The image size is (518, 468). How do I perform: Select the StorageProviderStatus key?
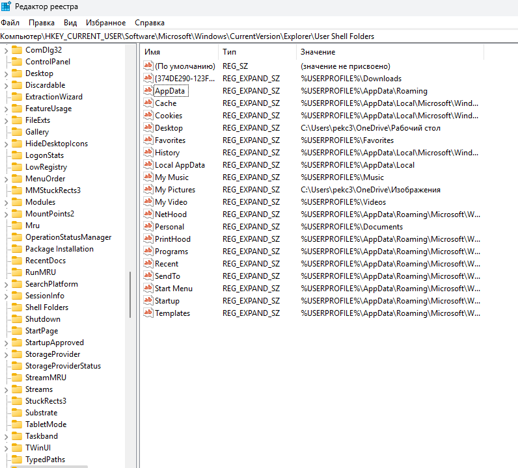[63, 366]
